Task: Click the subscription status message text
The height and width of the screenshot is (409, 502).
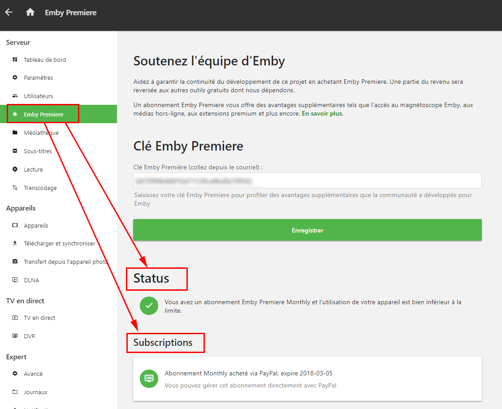Action: coord(313,306)
